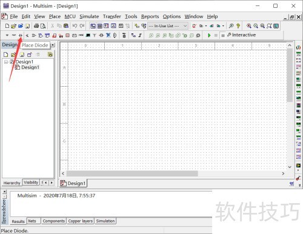The image size is (303, 234).
Task: Click the vertical canvas scrollbar thumb
Action: [290, 75]
